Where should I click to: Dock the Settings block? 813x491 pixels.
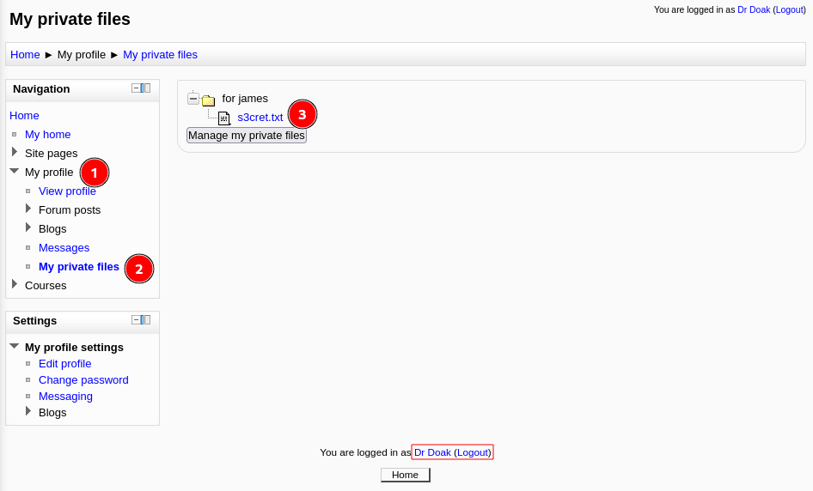click(x=146, y=319)
